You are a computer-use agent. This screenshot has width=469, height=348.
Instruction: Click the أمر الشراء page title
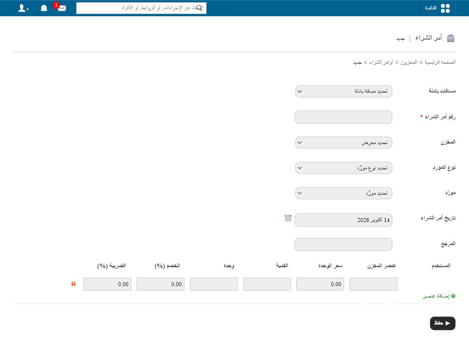[428, 38]
